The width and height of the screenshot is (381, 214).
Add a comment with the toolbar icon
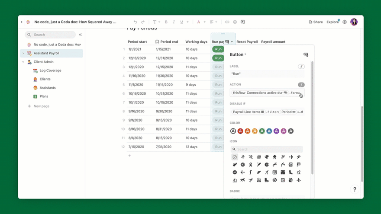point(243,22)
